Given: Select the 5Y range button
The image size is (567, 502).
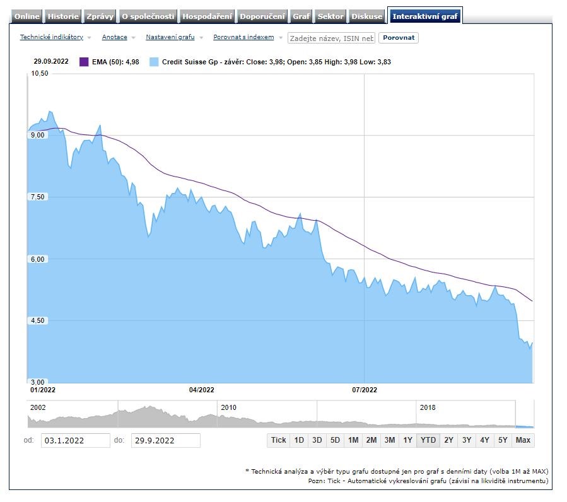Looking at the screenshot, I should coord(503,440).
